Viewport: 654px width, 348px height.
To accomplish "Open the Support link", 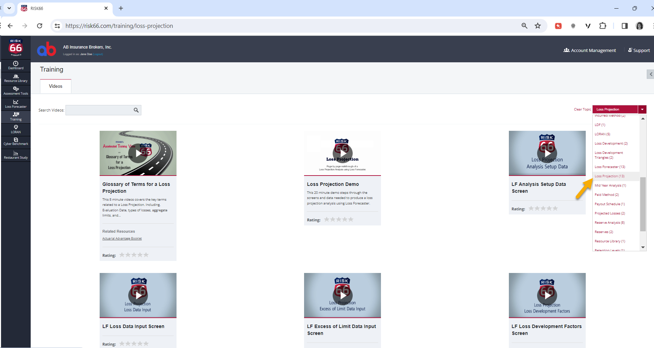I will point(639,50).
